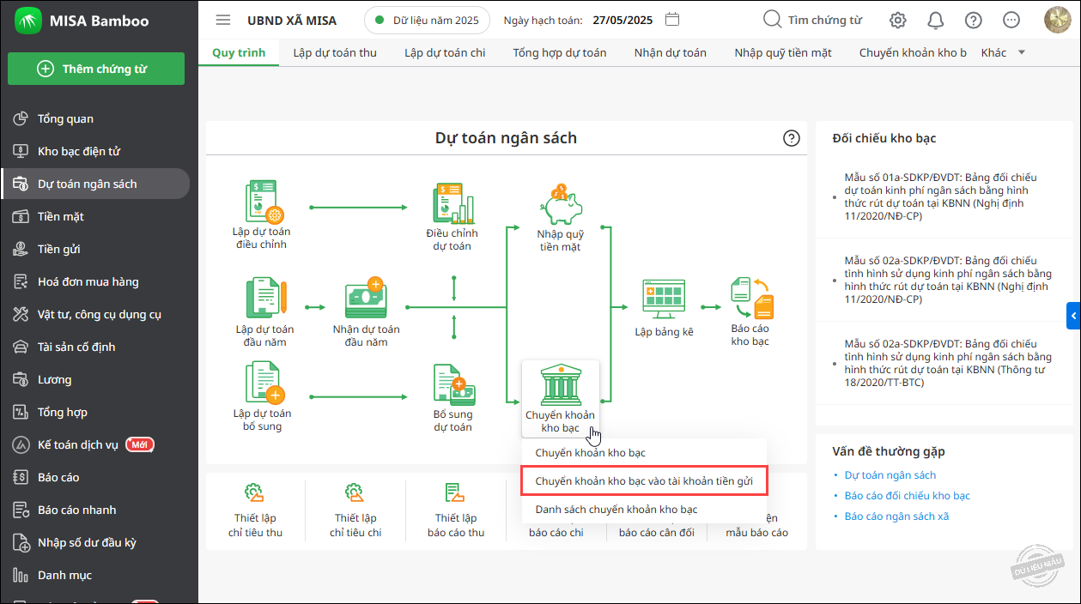1081x604 pixels.
Task: Select Chuyển khoản kho bạc menu entry
Action: coord(590,452)
